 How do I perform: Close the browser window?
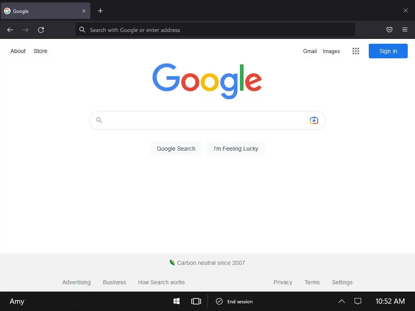pos(405,11)
